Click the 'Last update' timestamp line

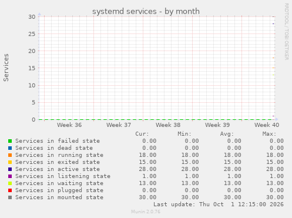[219, 204]
